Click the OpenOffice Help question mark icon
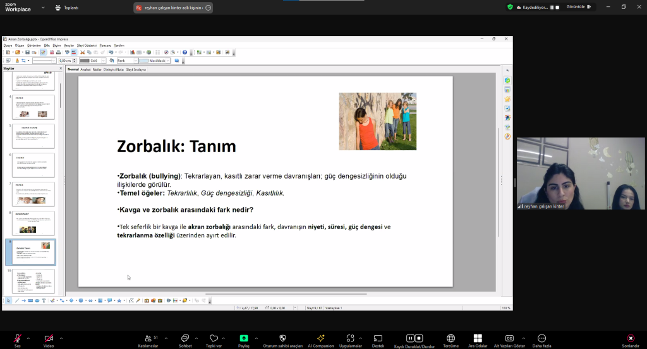This screenshot has height=349, width=647. coord(184,52)
